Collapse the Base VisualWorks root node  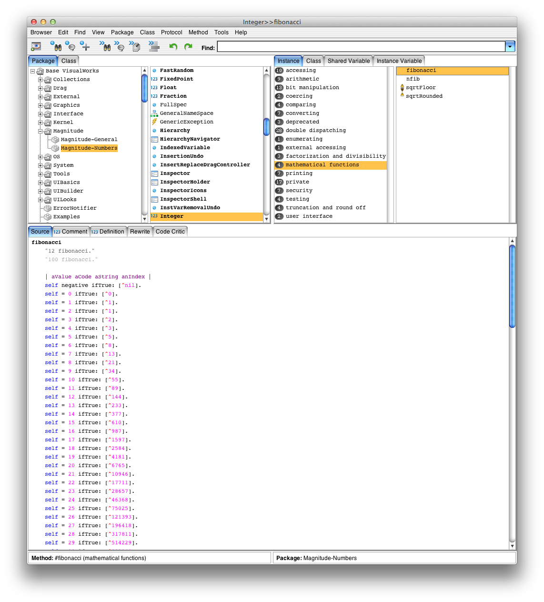33,71
